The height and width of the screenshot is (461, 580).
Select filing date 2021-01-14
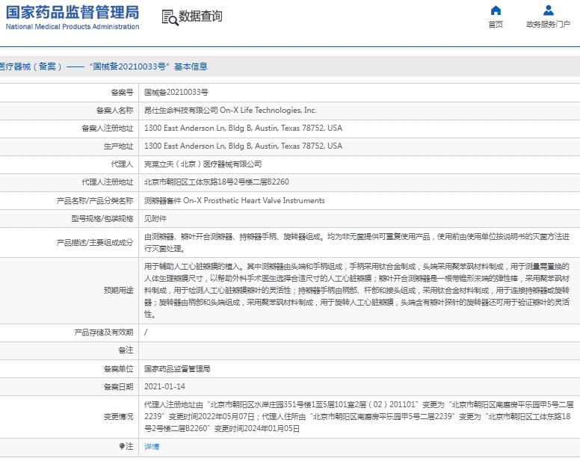(x=164, y=387)
